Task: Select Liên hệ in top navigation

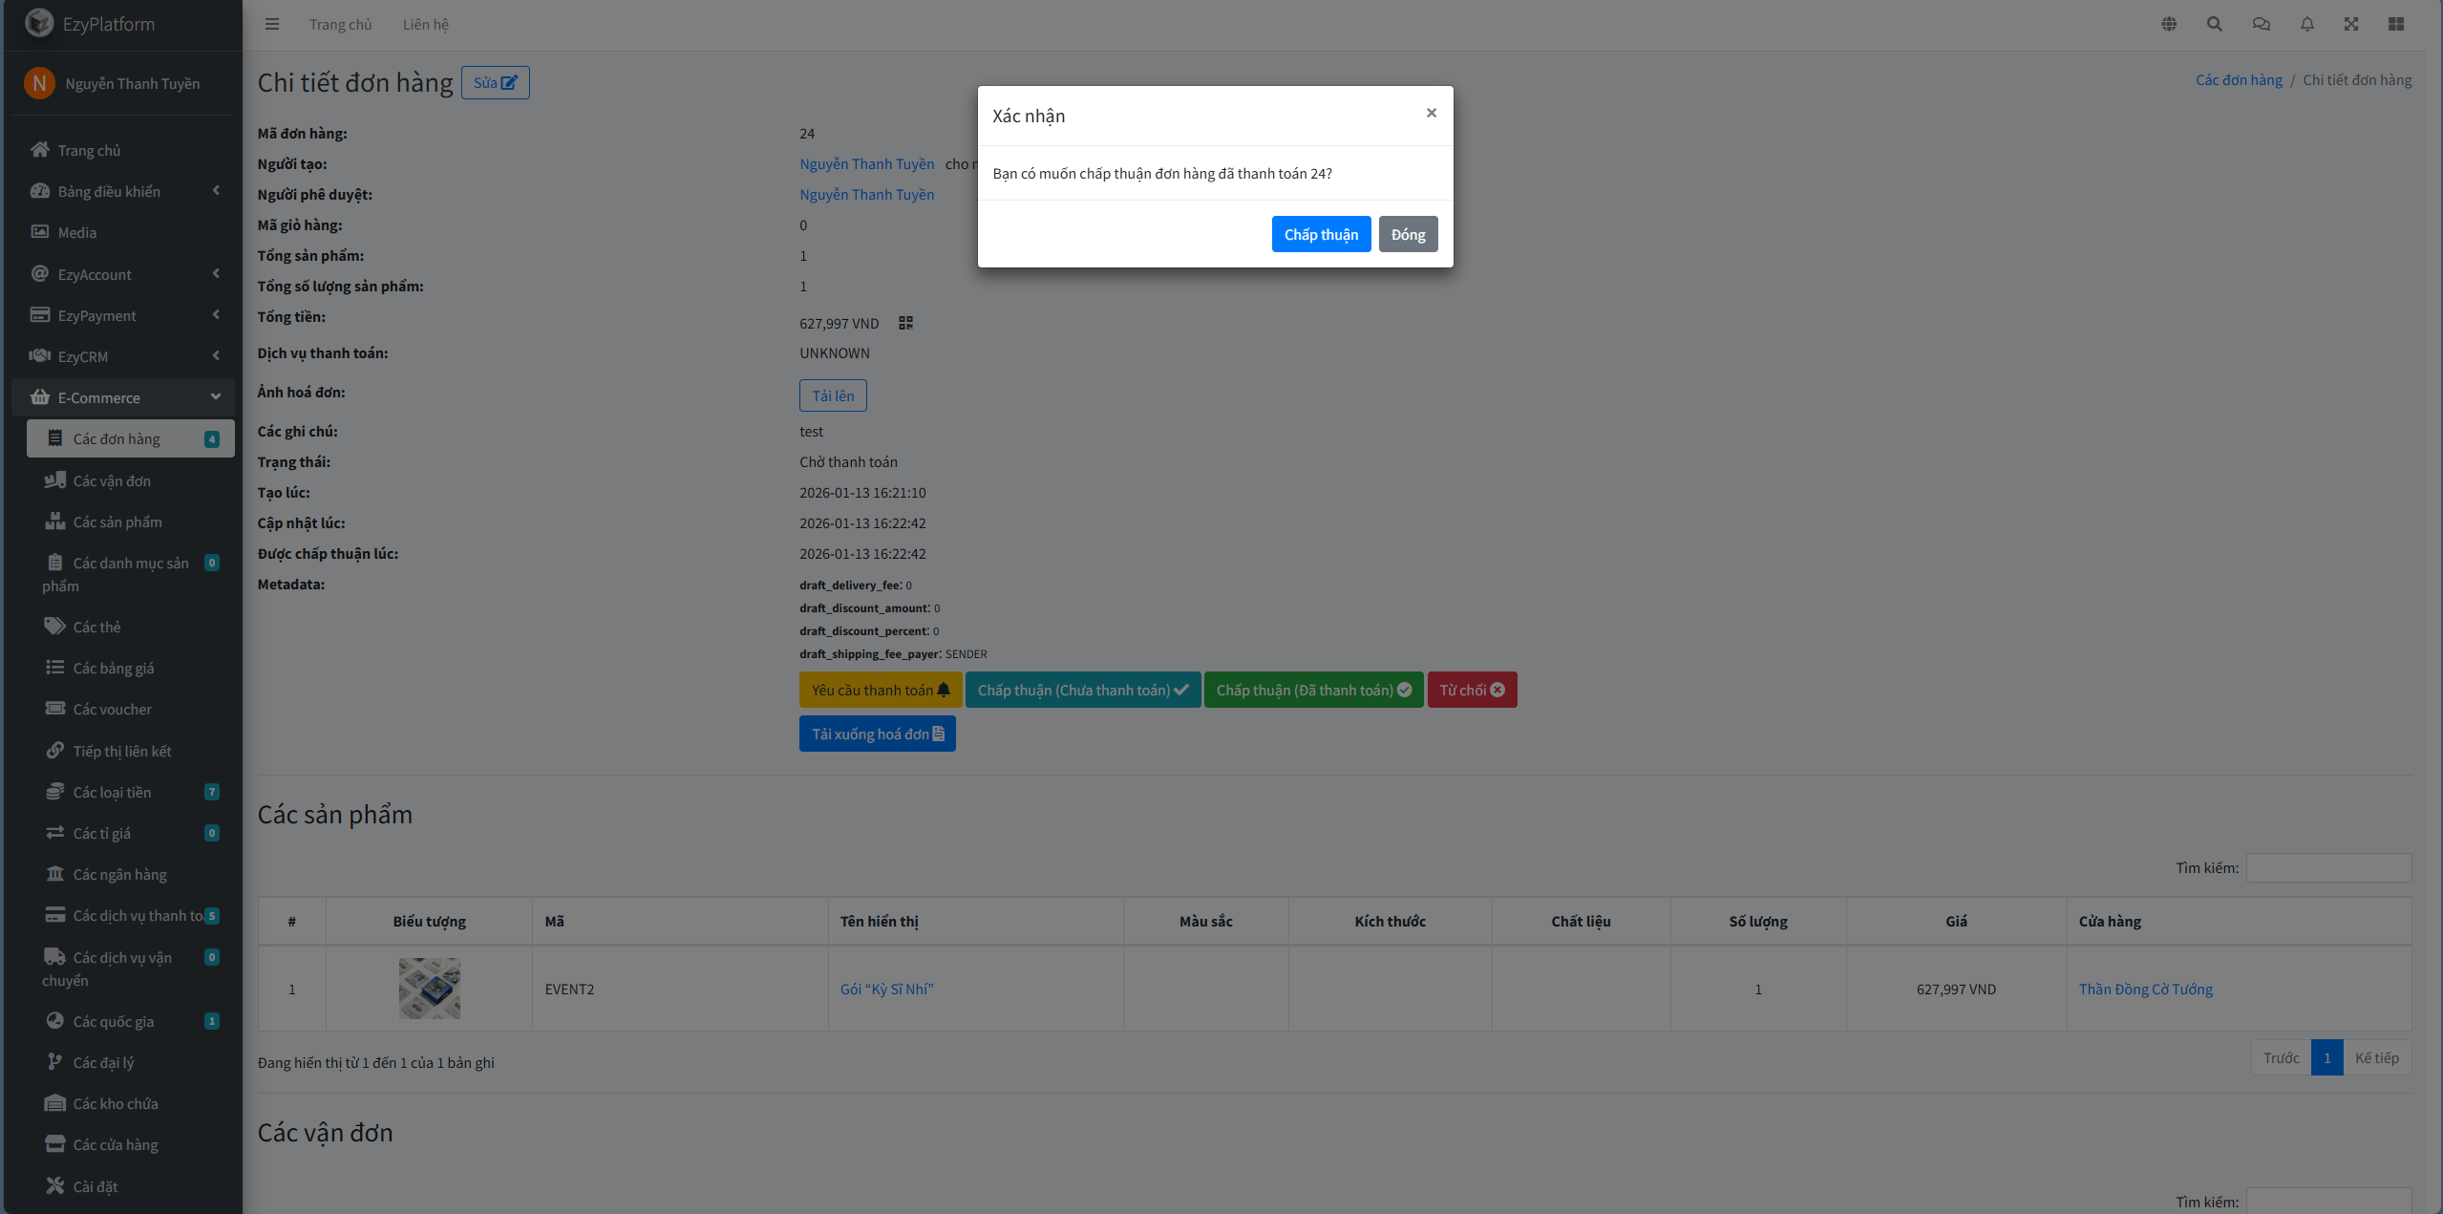Action: tap(425, 24)
